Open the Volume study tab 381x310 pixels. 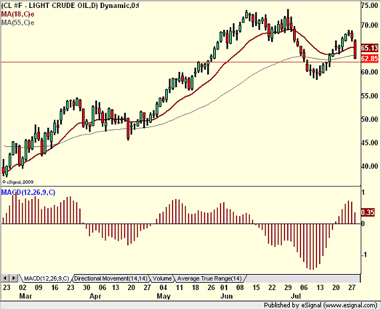pyautogui.click(x=162, y=279)
